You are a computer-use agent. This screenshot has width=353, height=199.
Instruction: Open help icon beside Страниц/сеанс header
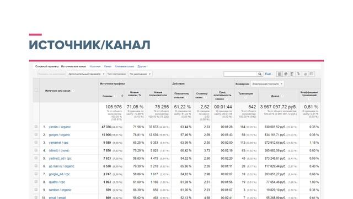point(205,97)
